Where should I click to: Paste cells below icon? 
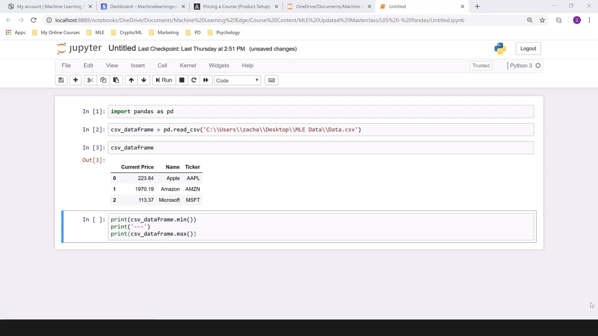(116, 80)
